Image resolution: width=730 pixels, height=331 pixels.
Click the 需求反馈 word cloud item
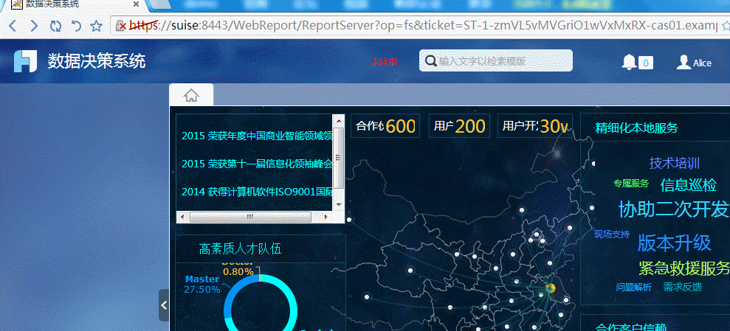tap(683, 287)
